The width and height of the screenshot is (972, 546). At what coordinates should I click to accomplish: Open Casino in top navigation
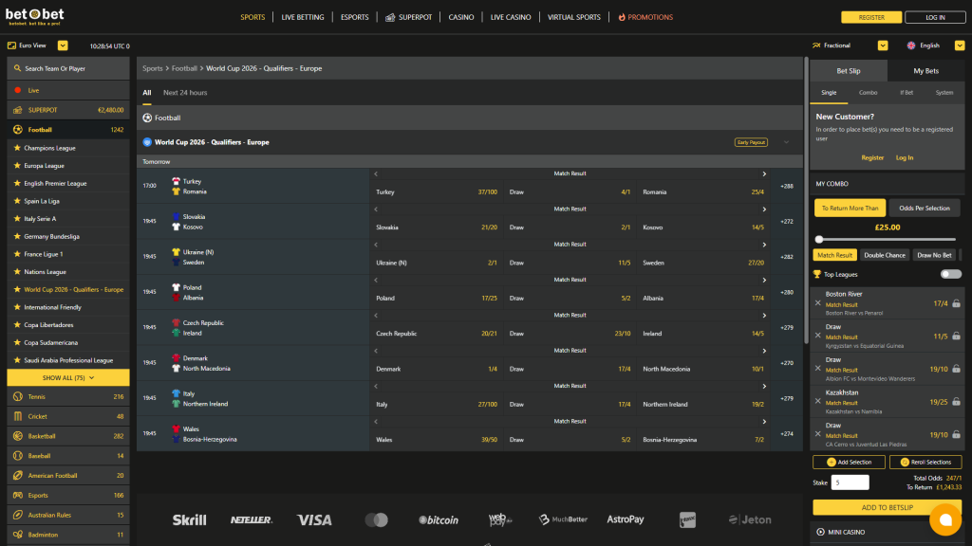(461, 17)
